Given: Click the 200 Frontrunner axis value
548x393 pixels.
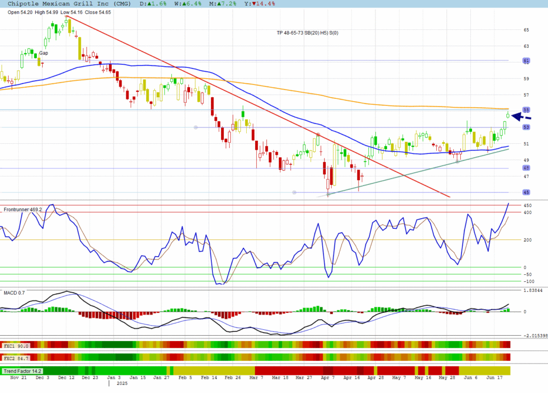Looking at the screenshot, I should click(x=527, y=240).
